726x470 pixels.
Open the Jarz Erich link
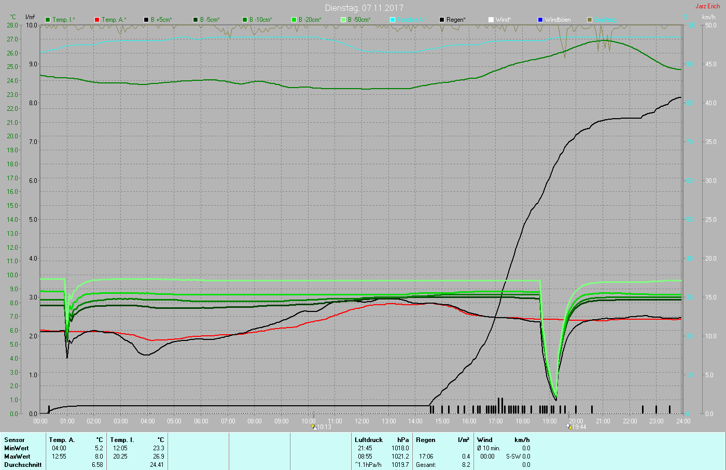point(707,6)
